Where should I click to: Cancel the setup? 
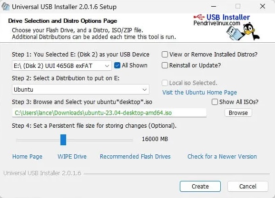pos(247,187)
